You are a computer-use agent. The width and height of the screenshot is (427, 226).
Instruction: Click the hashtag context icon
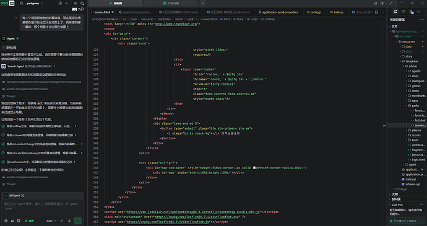[12, 221]
